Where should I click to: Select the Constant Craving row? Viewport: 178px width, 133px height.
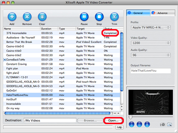[x=62, y=64]
